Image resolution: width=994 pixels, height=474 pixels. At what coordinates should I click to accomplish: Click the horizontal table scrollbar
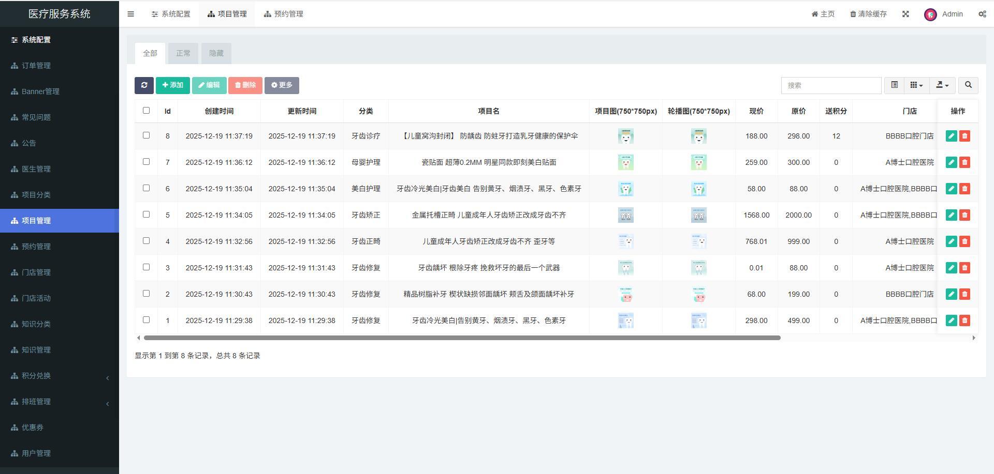point(462,338)
